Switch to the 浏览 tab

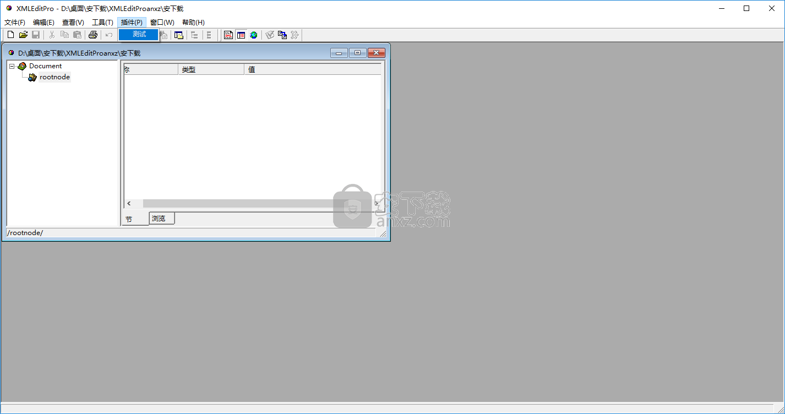160,219
